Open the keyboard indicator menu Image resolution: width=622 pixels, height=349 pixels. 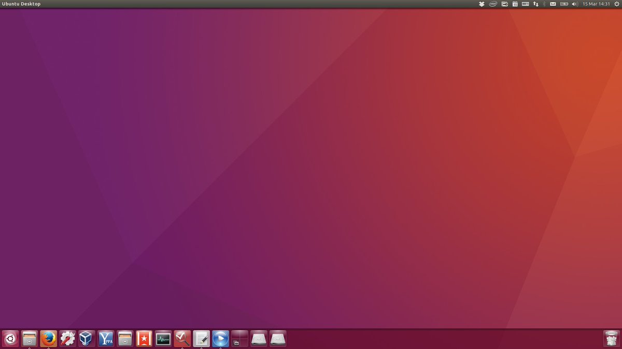526,4
